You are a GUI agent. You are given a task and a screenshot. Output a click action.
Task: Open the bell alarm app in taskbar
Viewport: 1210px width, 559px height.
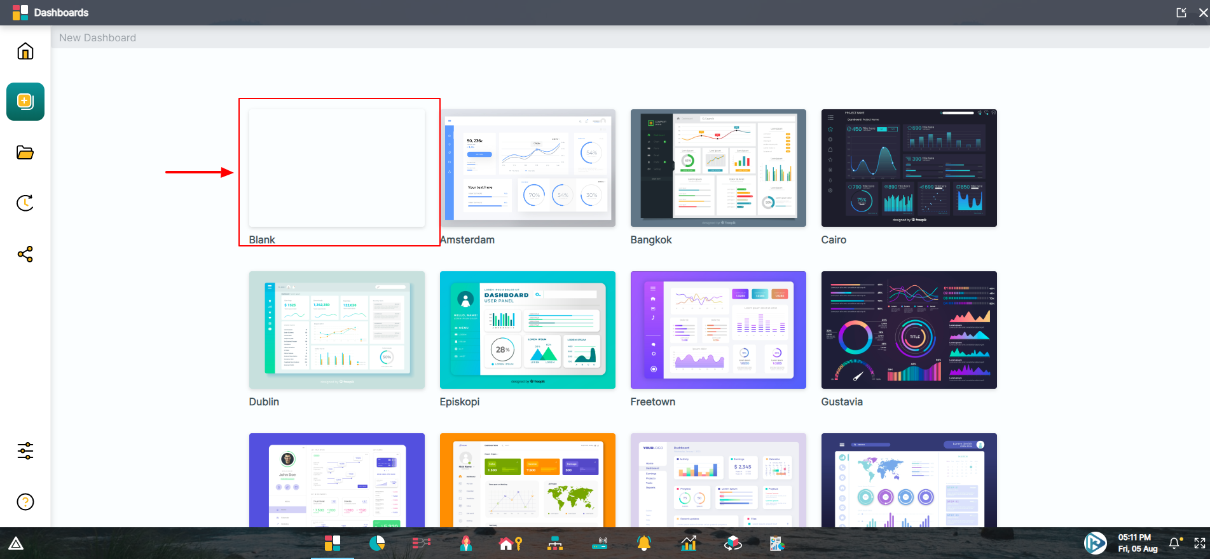(644, 543)
